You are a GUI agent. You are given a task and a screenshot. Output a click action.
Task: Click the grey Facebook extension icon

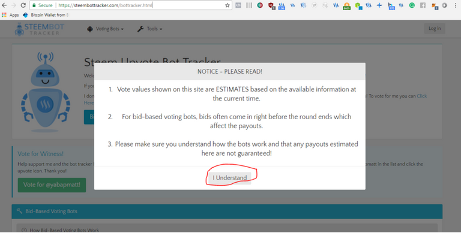tap(423, 5)
